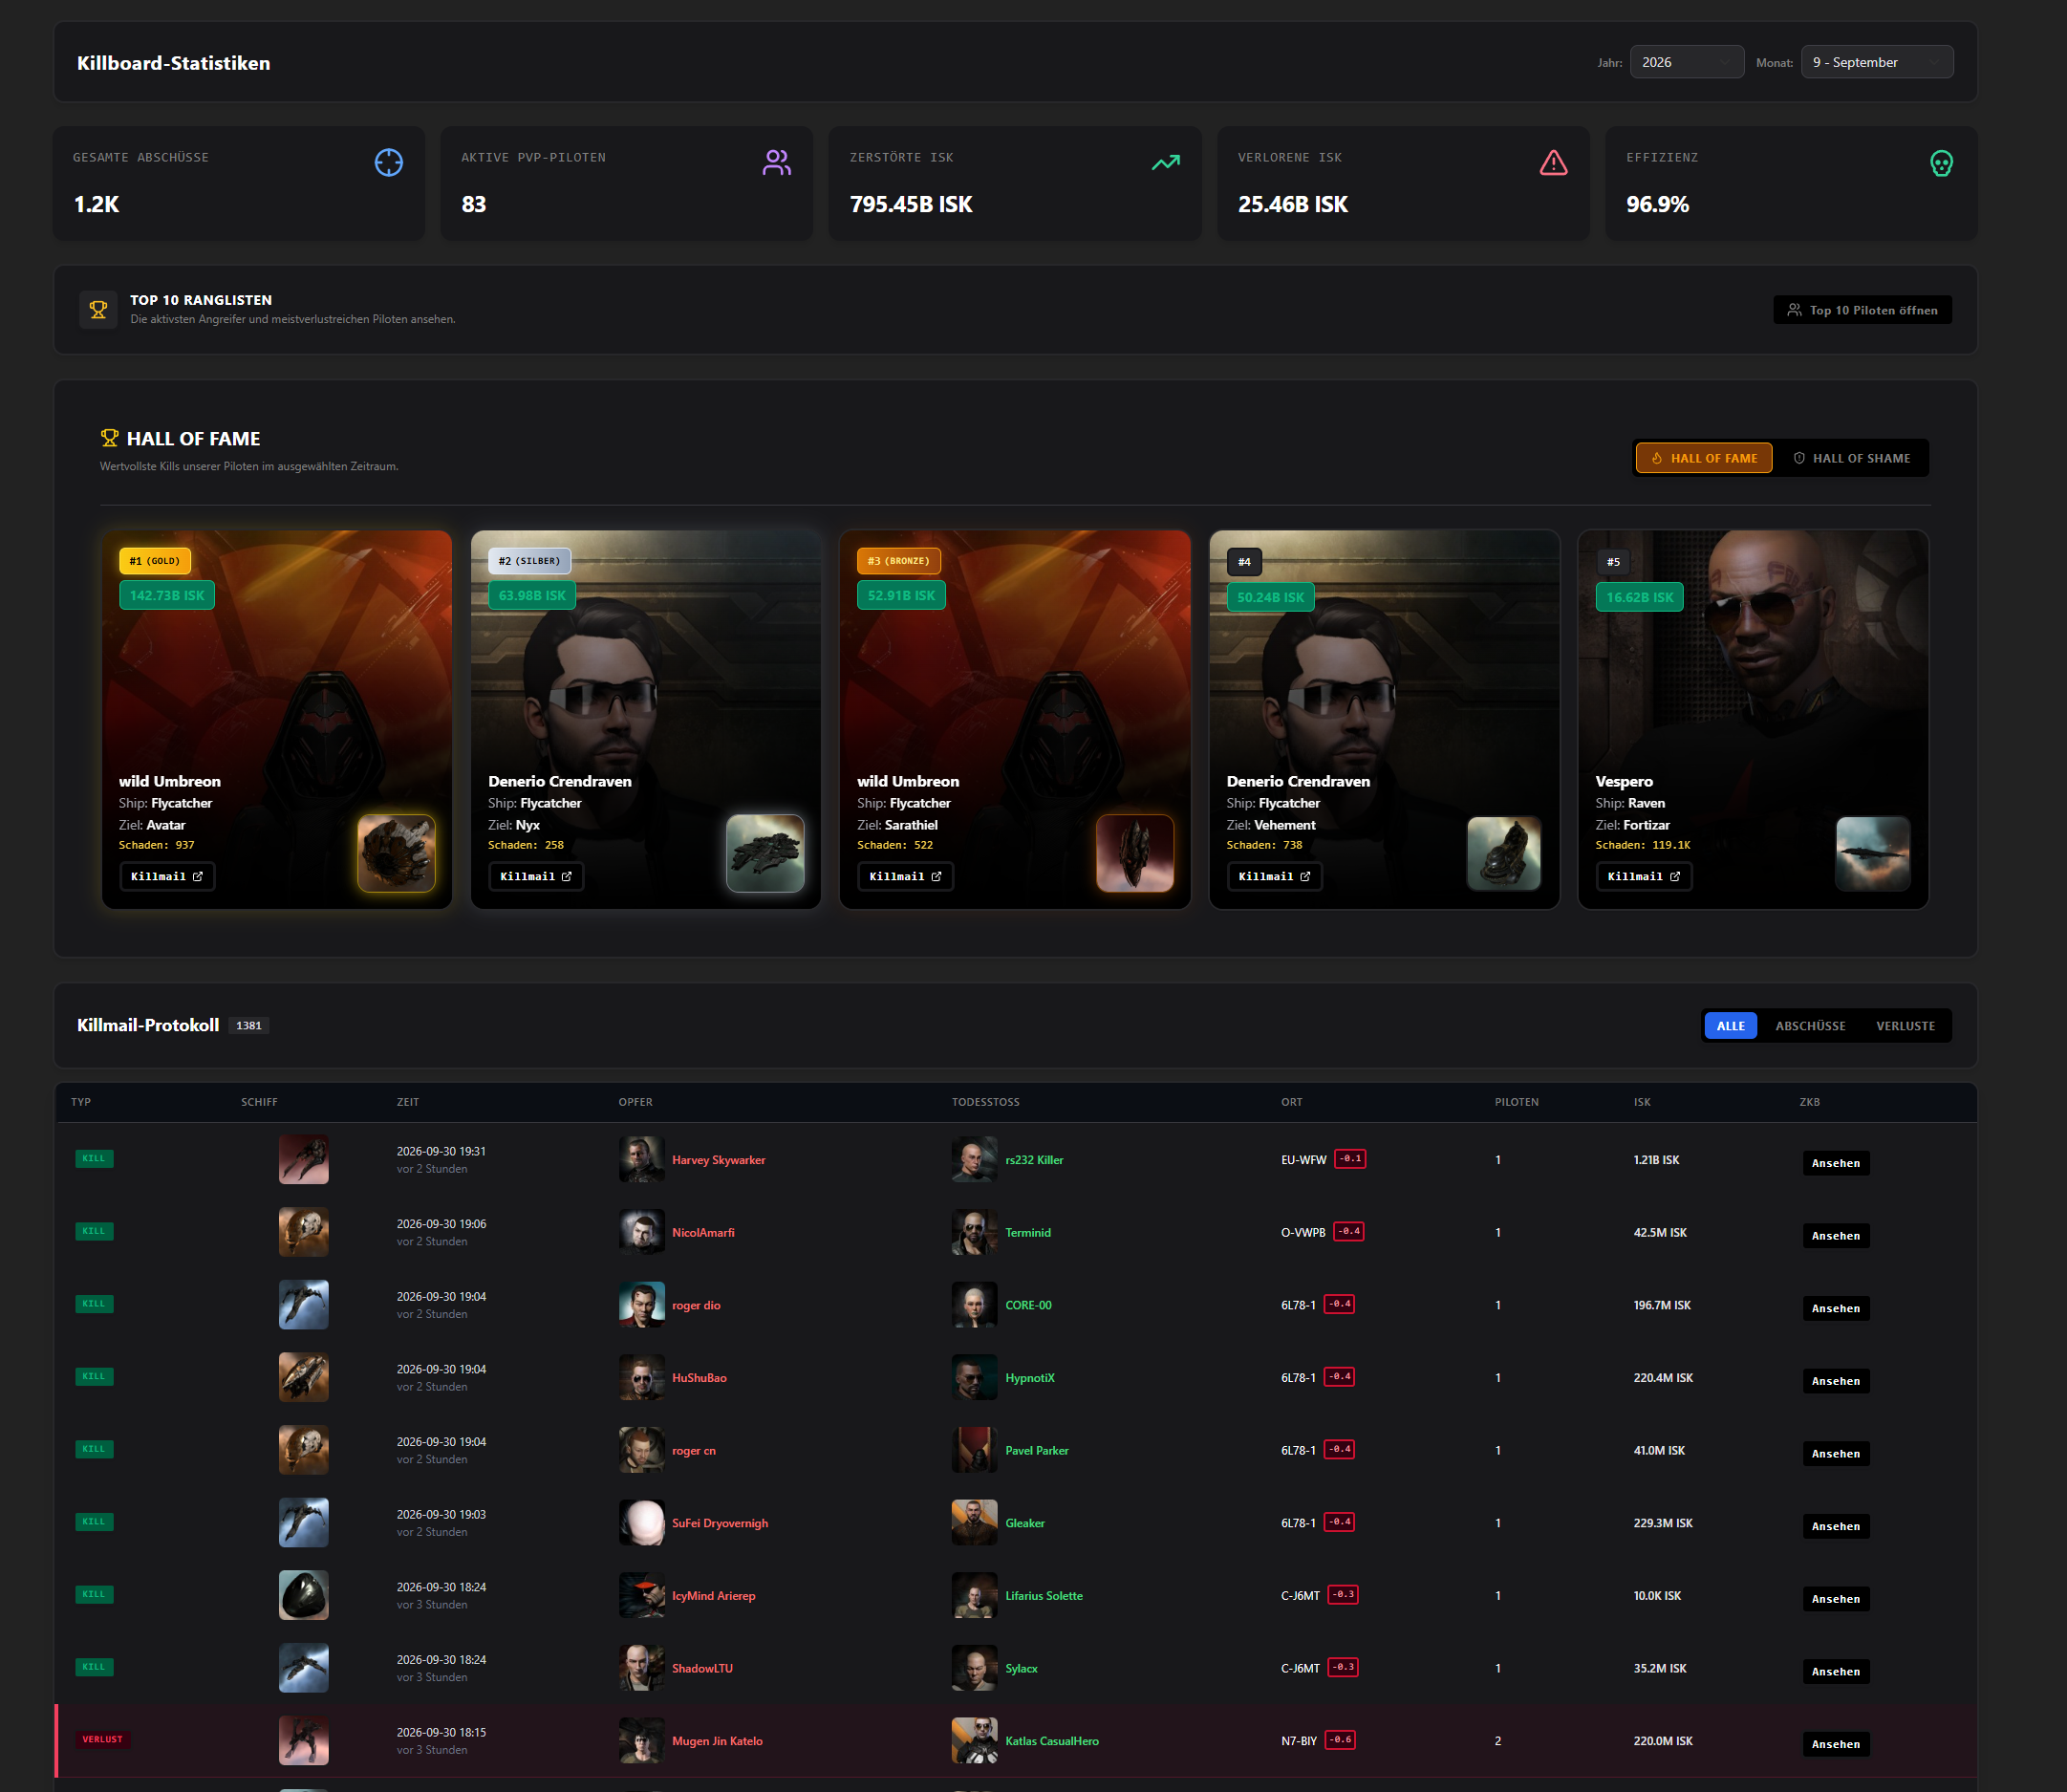Click portrait of Katlas CasualHero
The height and width of the screenshot is (1792, 2067).
[974, 1741]
